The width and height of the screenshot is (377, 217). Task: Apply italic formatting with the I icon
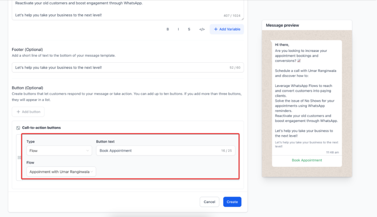(178, 29)
